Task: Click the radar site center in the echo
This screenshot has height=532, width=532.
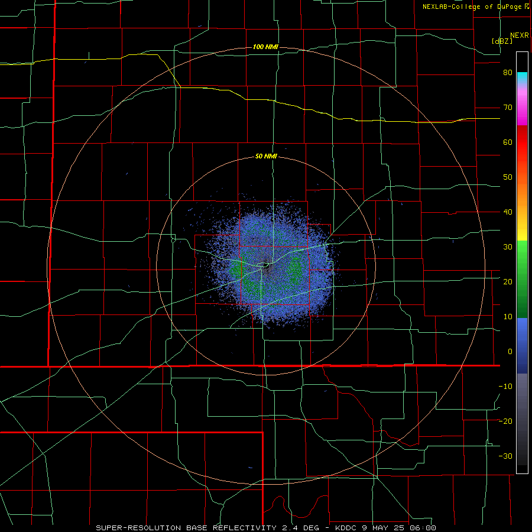Action: (x=266, y=264)
